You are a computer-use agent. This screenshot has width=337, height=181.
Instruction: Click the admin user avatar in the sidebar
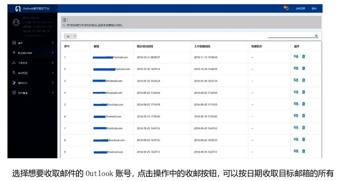tap(16, 22)
